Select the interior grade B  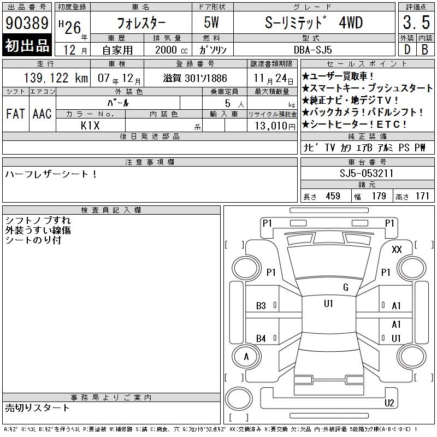425,50
